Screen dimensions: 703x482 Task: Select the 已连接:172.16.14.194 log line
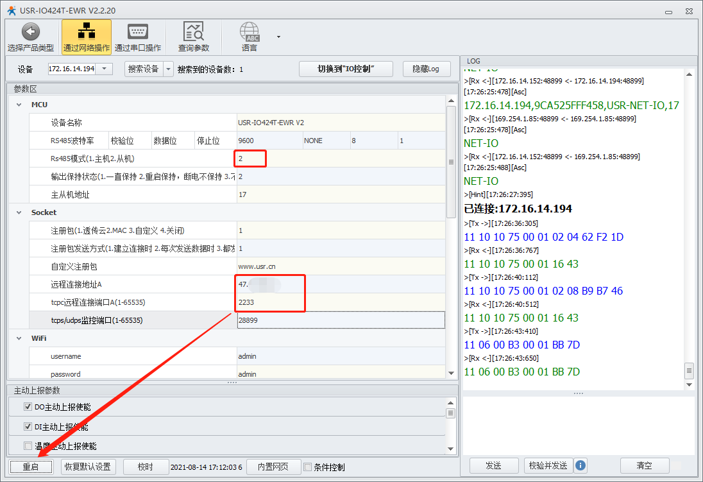coord(518,209)
